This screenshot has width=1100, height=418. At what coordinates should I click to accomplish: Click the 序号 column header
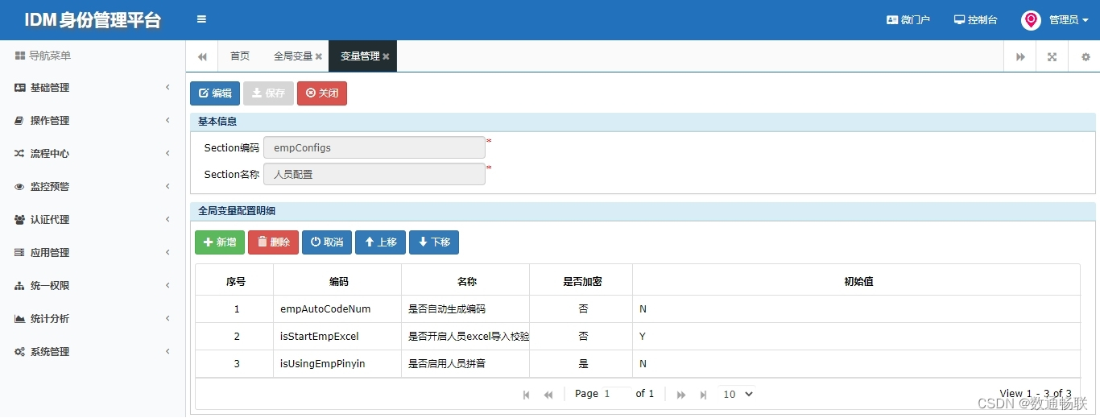click(235, 282)
